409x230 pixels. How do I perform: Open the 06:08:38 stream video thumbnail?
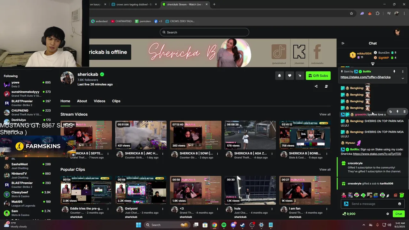tap(250, 135)
